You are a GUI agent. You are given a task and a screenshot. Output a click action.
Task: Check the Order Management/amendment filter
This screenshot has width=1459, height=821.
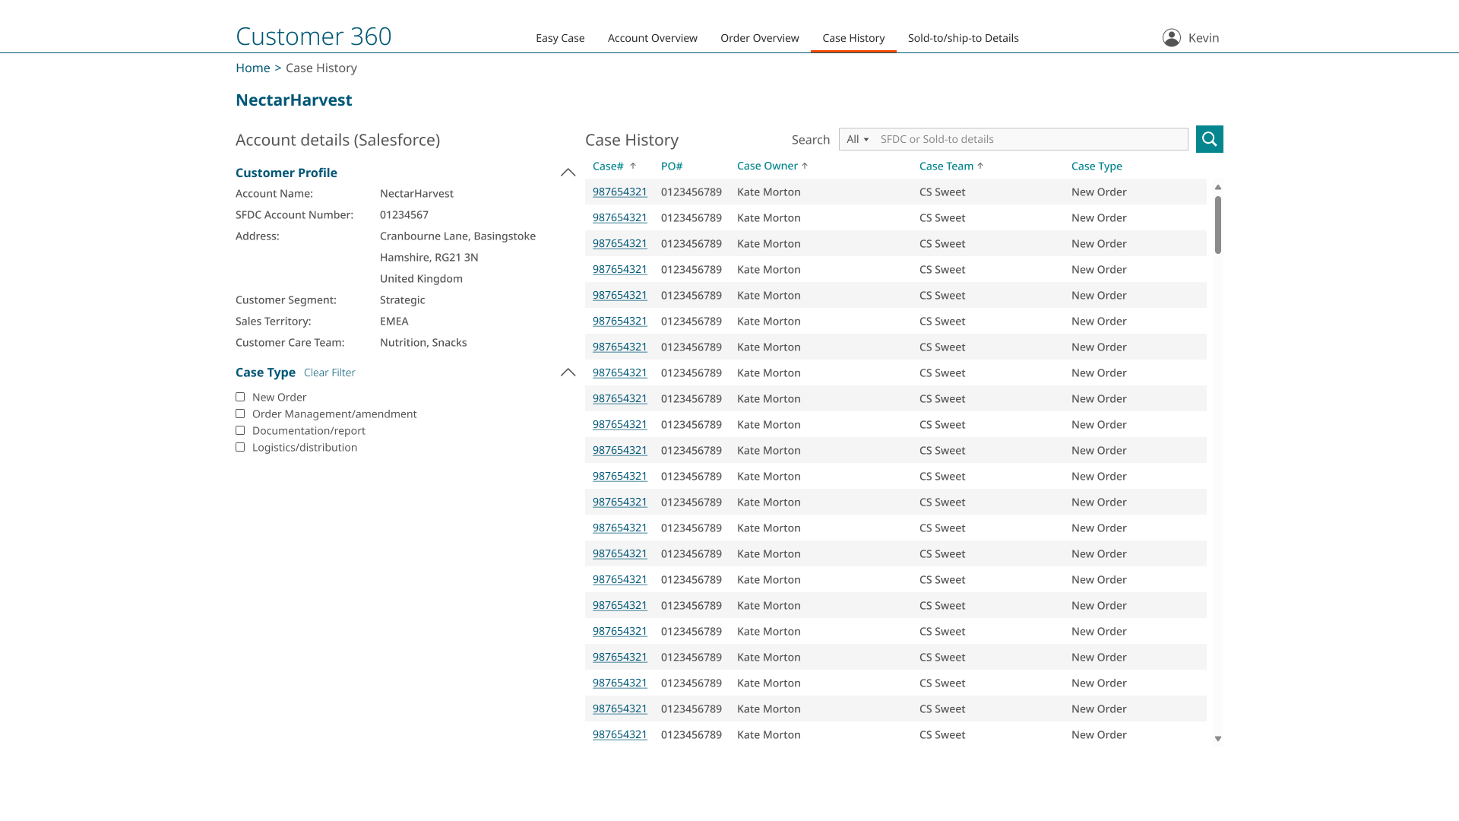240,414
